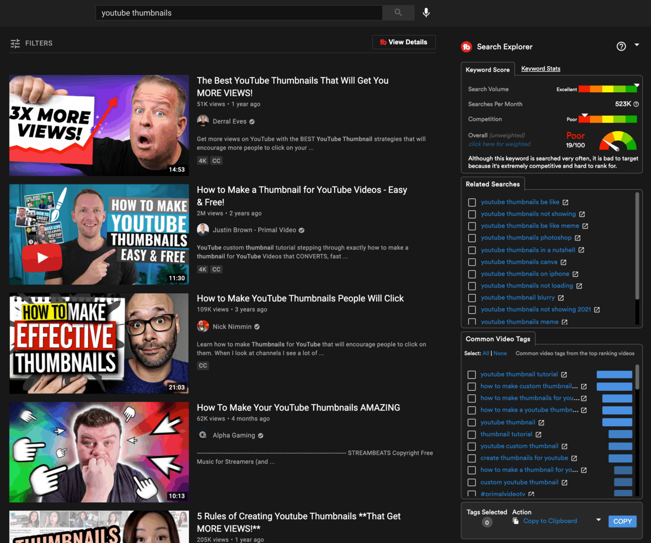
Task: Open external link for 'youtube thumbnails be like'
Action: (565, 203)
